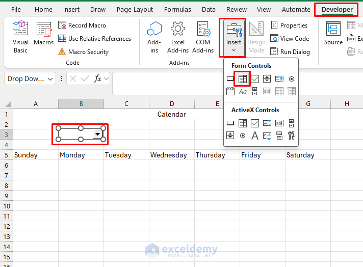Open the File tab
Viewport: 363px width, 267px height.
click(x=16, y=10)
